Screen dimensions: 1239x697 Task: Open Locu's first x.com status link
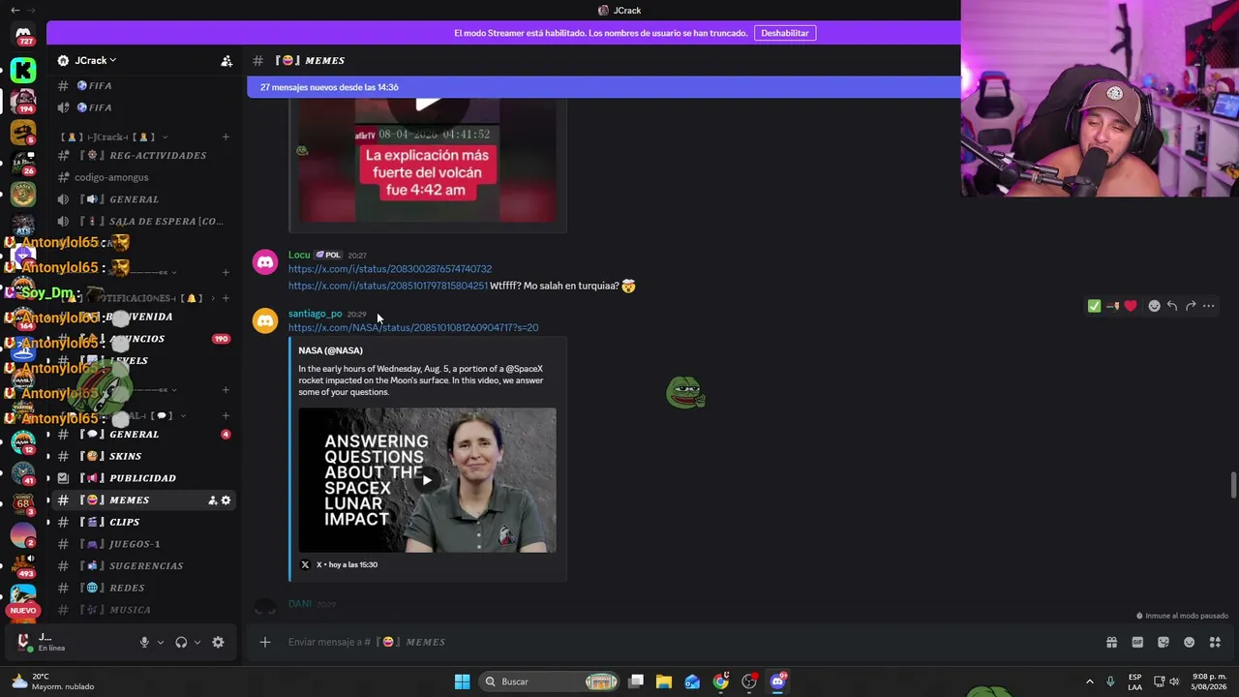[x=390, y=269]
